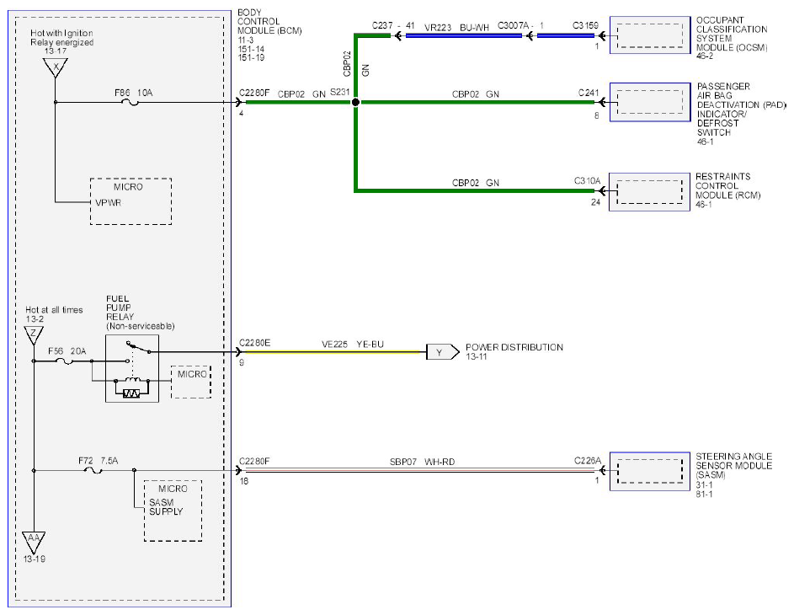The width and height of the screenshot is (794, 615).
Task: Click the vertical CBP02 GN wire label
Action: (x=356, y=64)
